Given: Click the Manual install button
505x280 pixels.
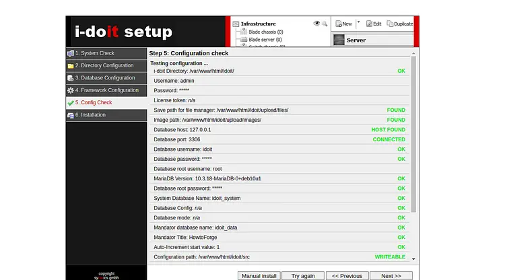Looking at the screenshot, I should point(259,276).
